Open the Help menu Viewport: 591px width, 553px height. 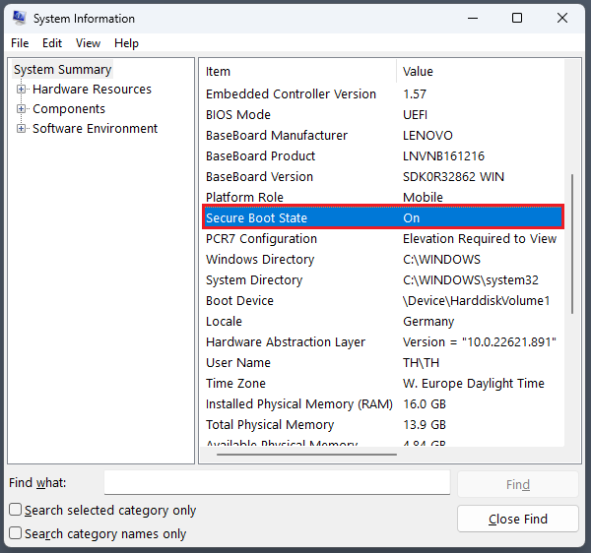126,43
